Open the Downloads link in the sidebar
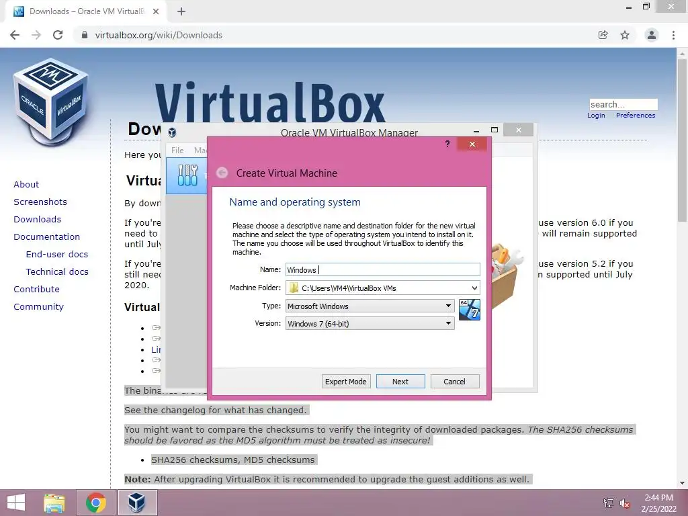 point(38,220)
